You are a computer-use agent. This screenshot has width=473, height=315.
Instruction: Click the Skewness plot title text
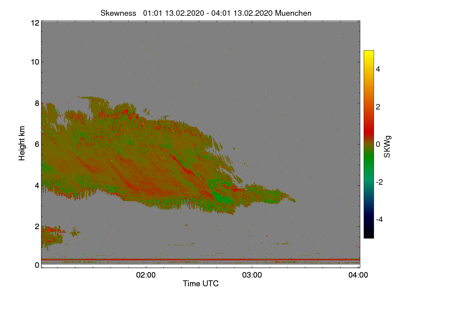pos(206,13)
